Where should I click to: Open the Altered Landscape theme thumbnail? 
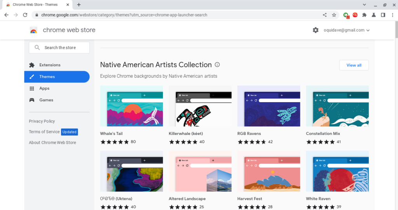[x=200, y=171]
